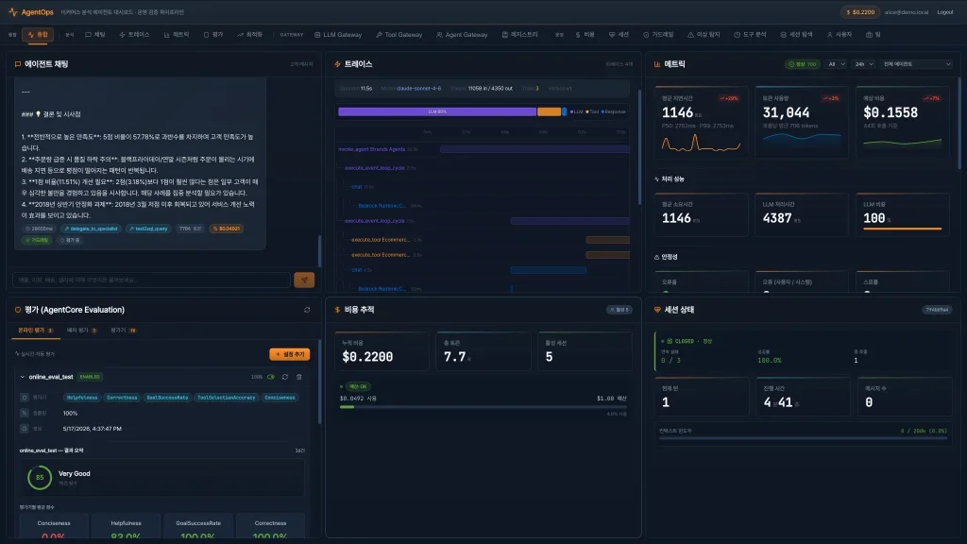
Task: Click the send message arrow icon
Action: [304, 280]
